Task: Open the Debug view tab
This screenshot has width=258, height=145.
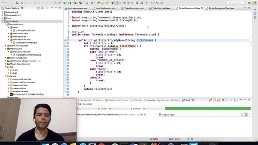Action: (176, 100)
